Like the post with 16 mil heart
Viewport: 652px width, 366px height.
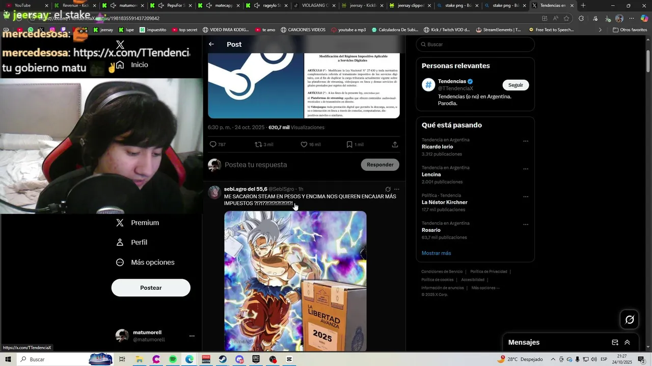point(310,144)
